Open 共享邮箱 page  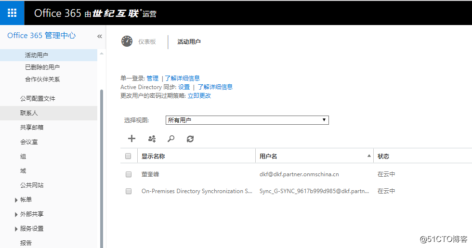coord(32,127)
